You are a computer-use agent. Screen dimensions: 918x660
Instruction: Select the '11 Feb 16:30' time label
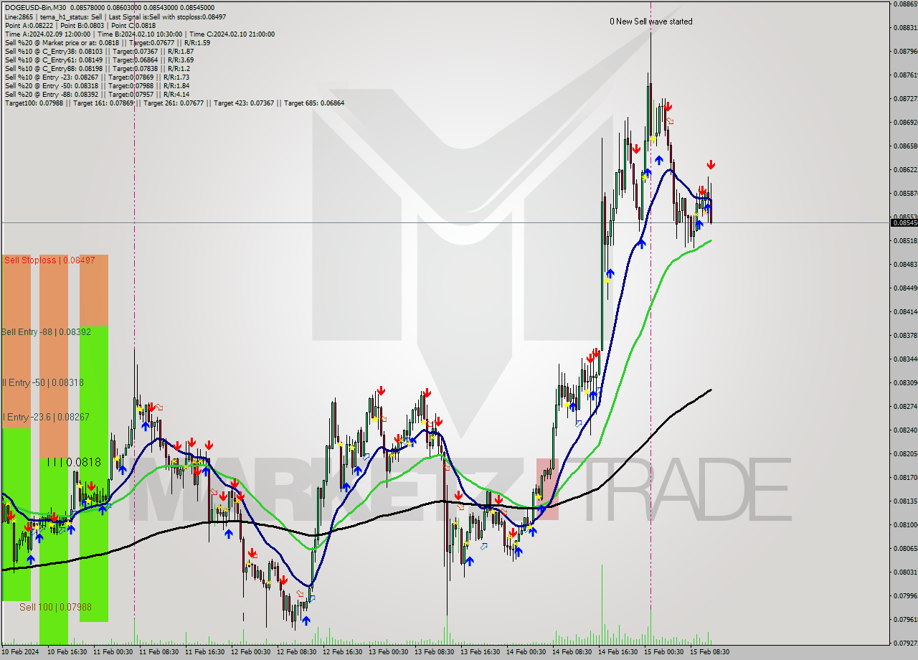[205, 652]
